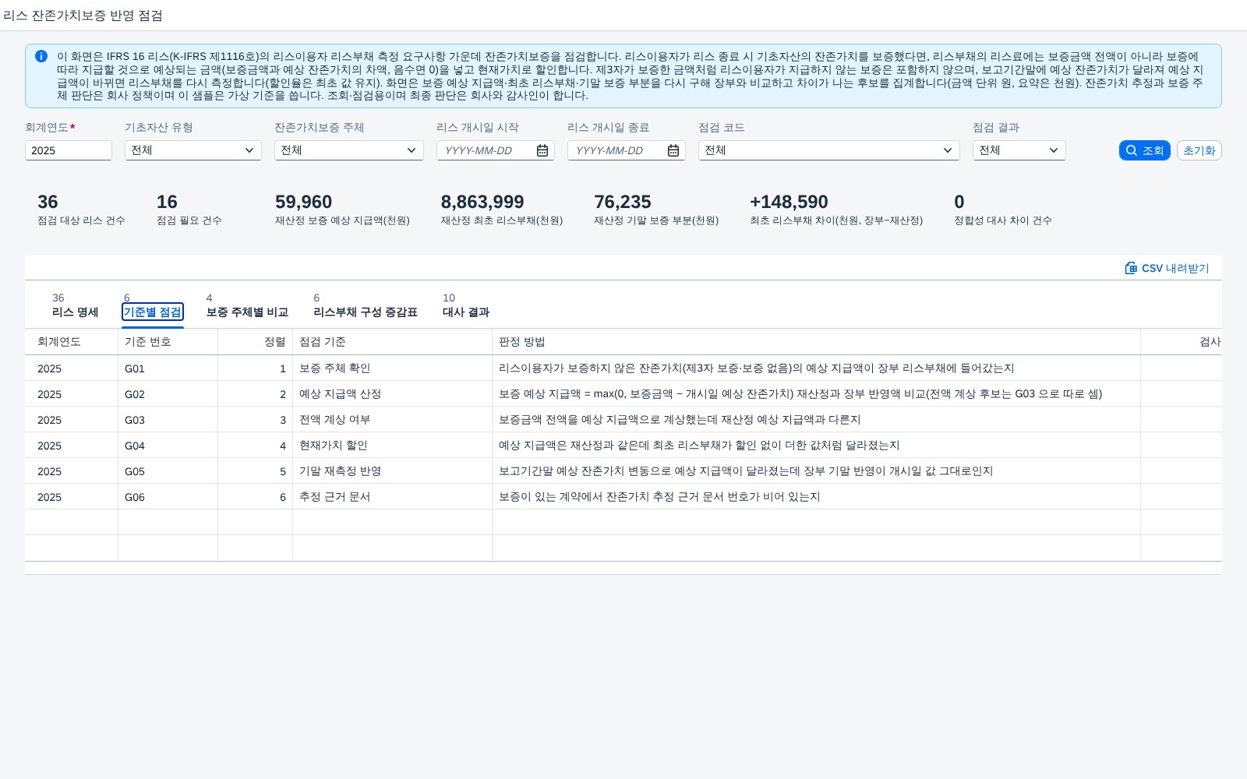
Task: Switch to 리스부채 구성 증감표 tab
Action: point(366,305)
